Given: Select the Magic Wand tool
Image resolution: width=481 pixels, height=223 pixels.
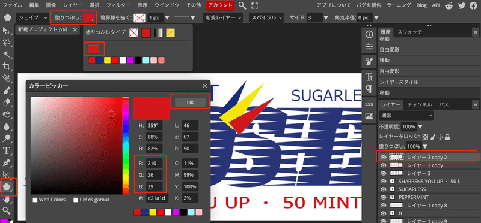Looking at the screenshot, I should 7,55.
